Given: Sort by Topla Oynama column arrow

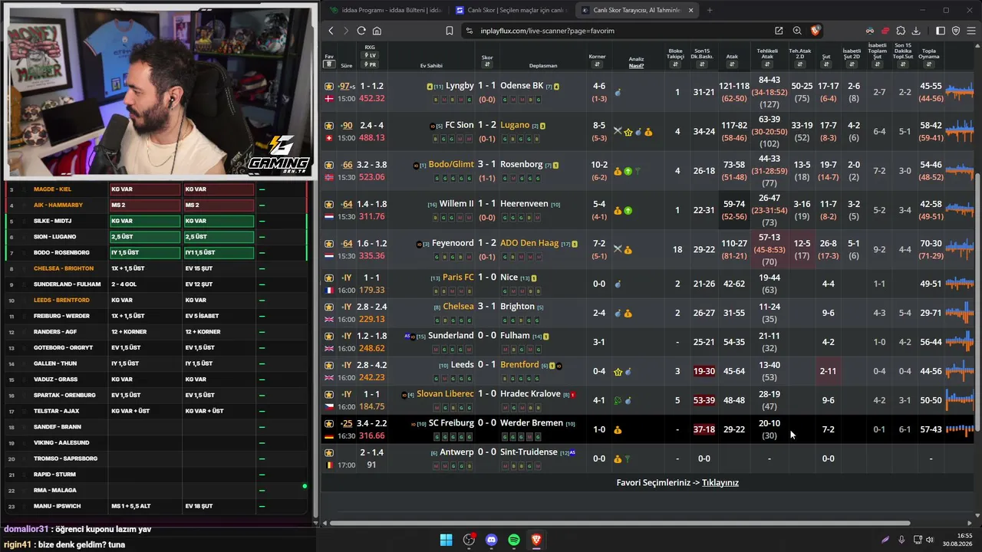Looking at the screenshot, I should point(929,64).
